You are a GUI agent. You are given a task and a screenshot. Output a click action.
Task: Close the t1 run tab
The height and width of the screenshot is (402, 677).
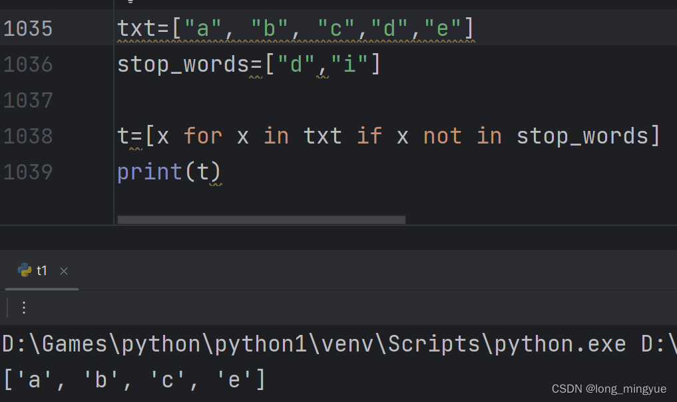(63, 270)
